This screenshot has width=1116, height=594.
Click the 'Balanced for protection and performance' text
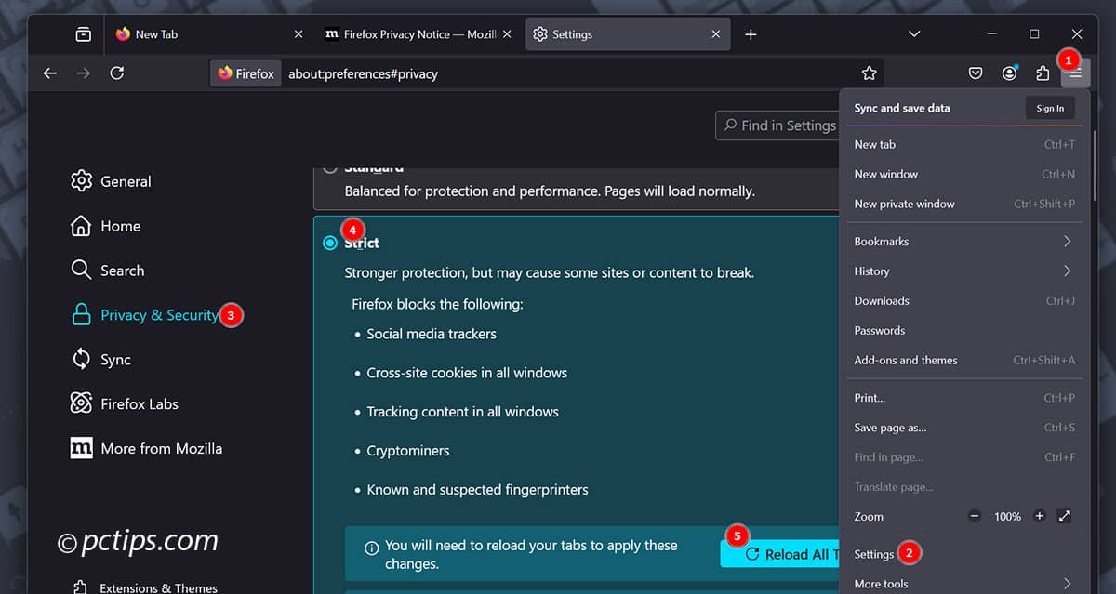550,191
